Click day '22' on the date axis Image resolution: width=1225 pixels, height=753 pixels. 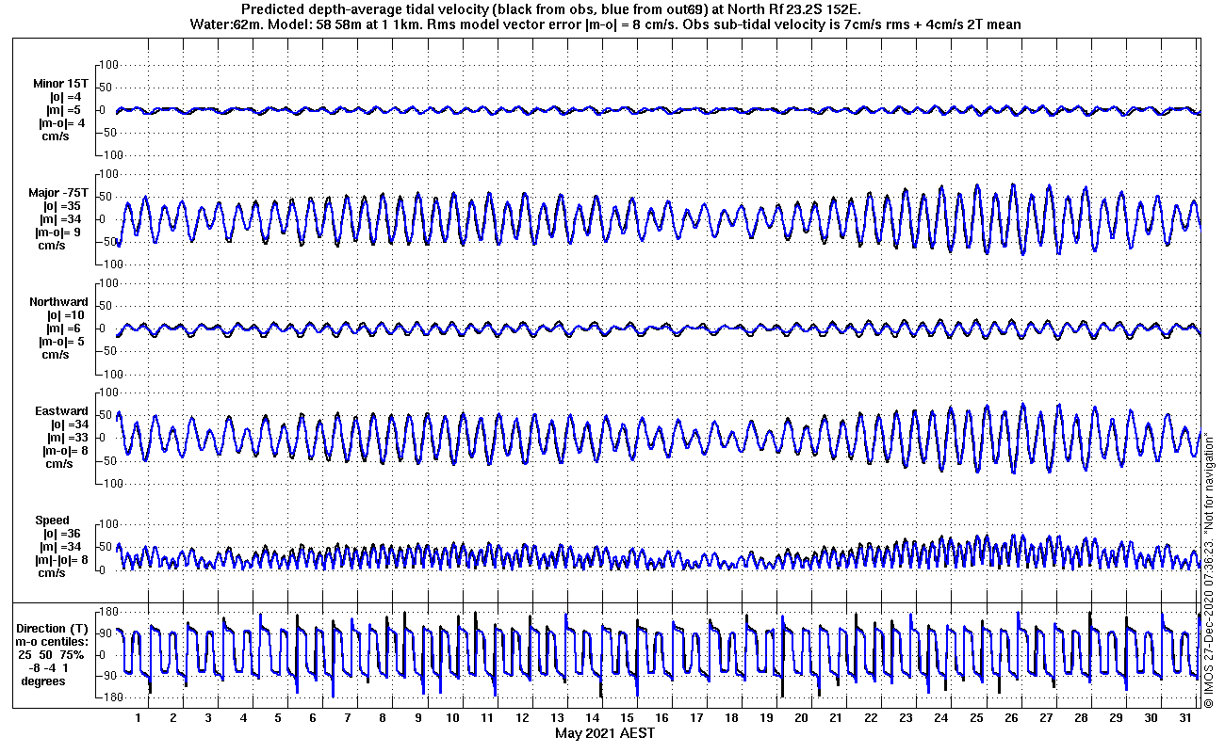click(871, 718)
